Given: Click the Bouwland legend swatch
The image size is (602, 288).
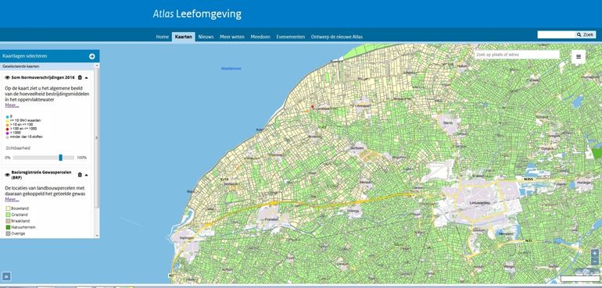Looking at the screenshot, I should pyautogui.click(x=7, y=208).
